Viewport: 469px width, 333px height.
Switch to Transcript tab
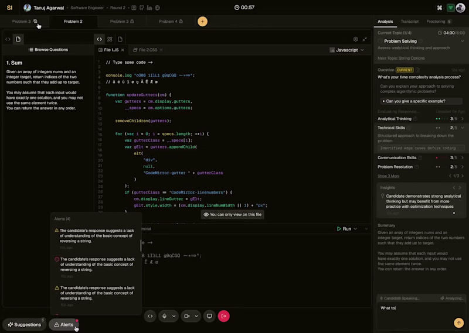point(409,22)
